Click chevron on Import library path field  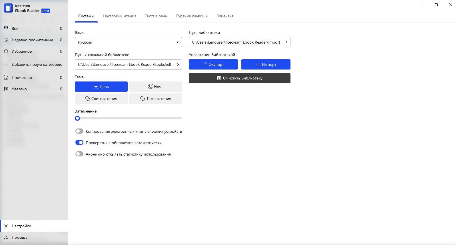pyautogui.click(x=286, y=42)
